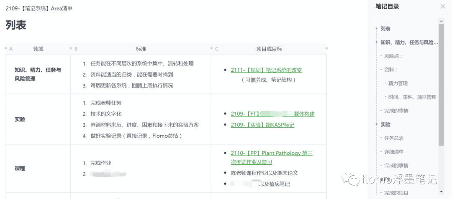Image resolution: width=452 pixels, height=199 pixels.
Task: Select 时间、事件、项目管理 outline entry
Action: pyautogui.click(x=412, y=97)
